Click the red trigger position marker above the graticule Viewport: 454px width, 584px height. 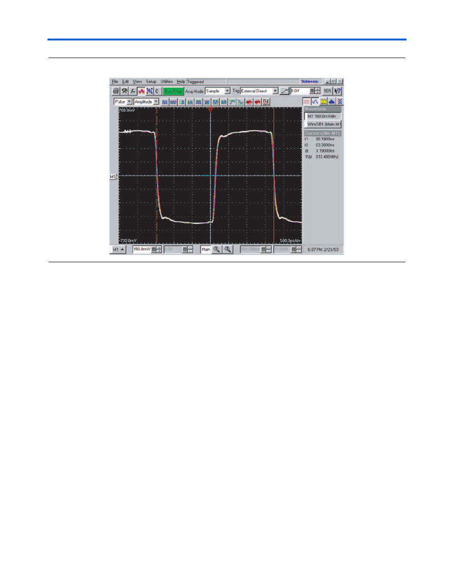[210, 109]
